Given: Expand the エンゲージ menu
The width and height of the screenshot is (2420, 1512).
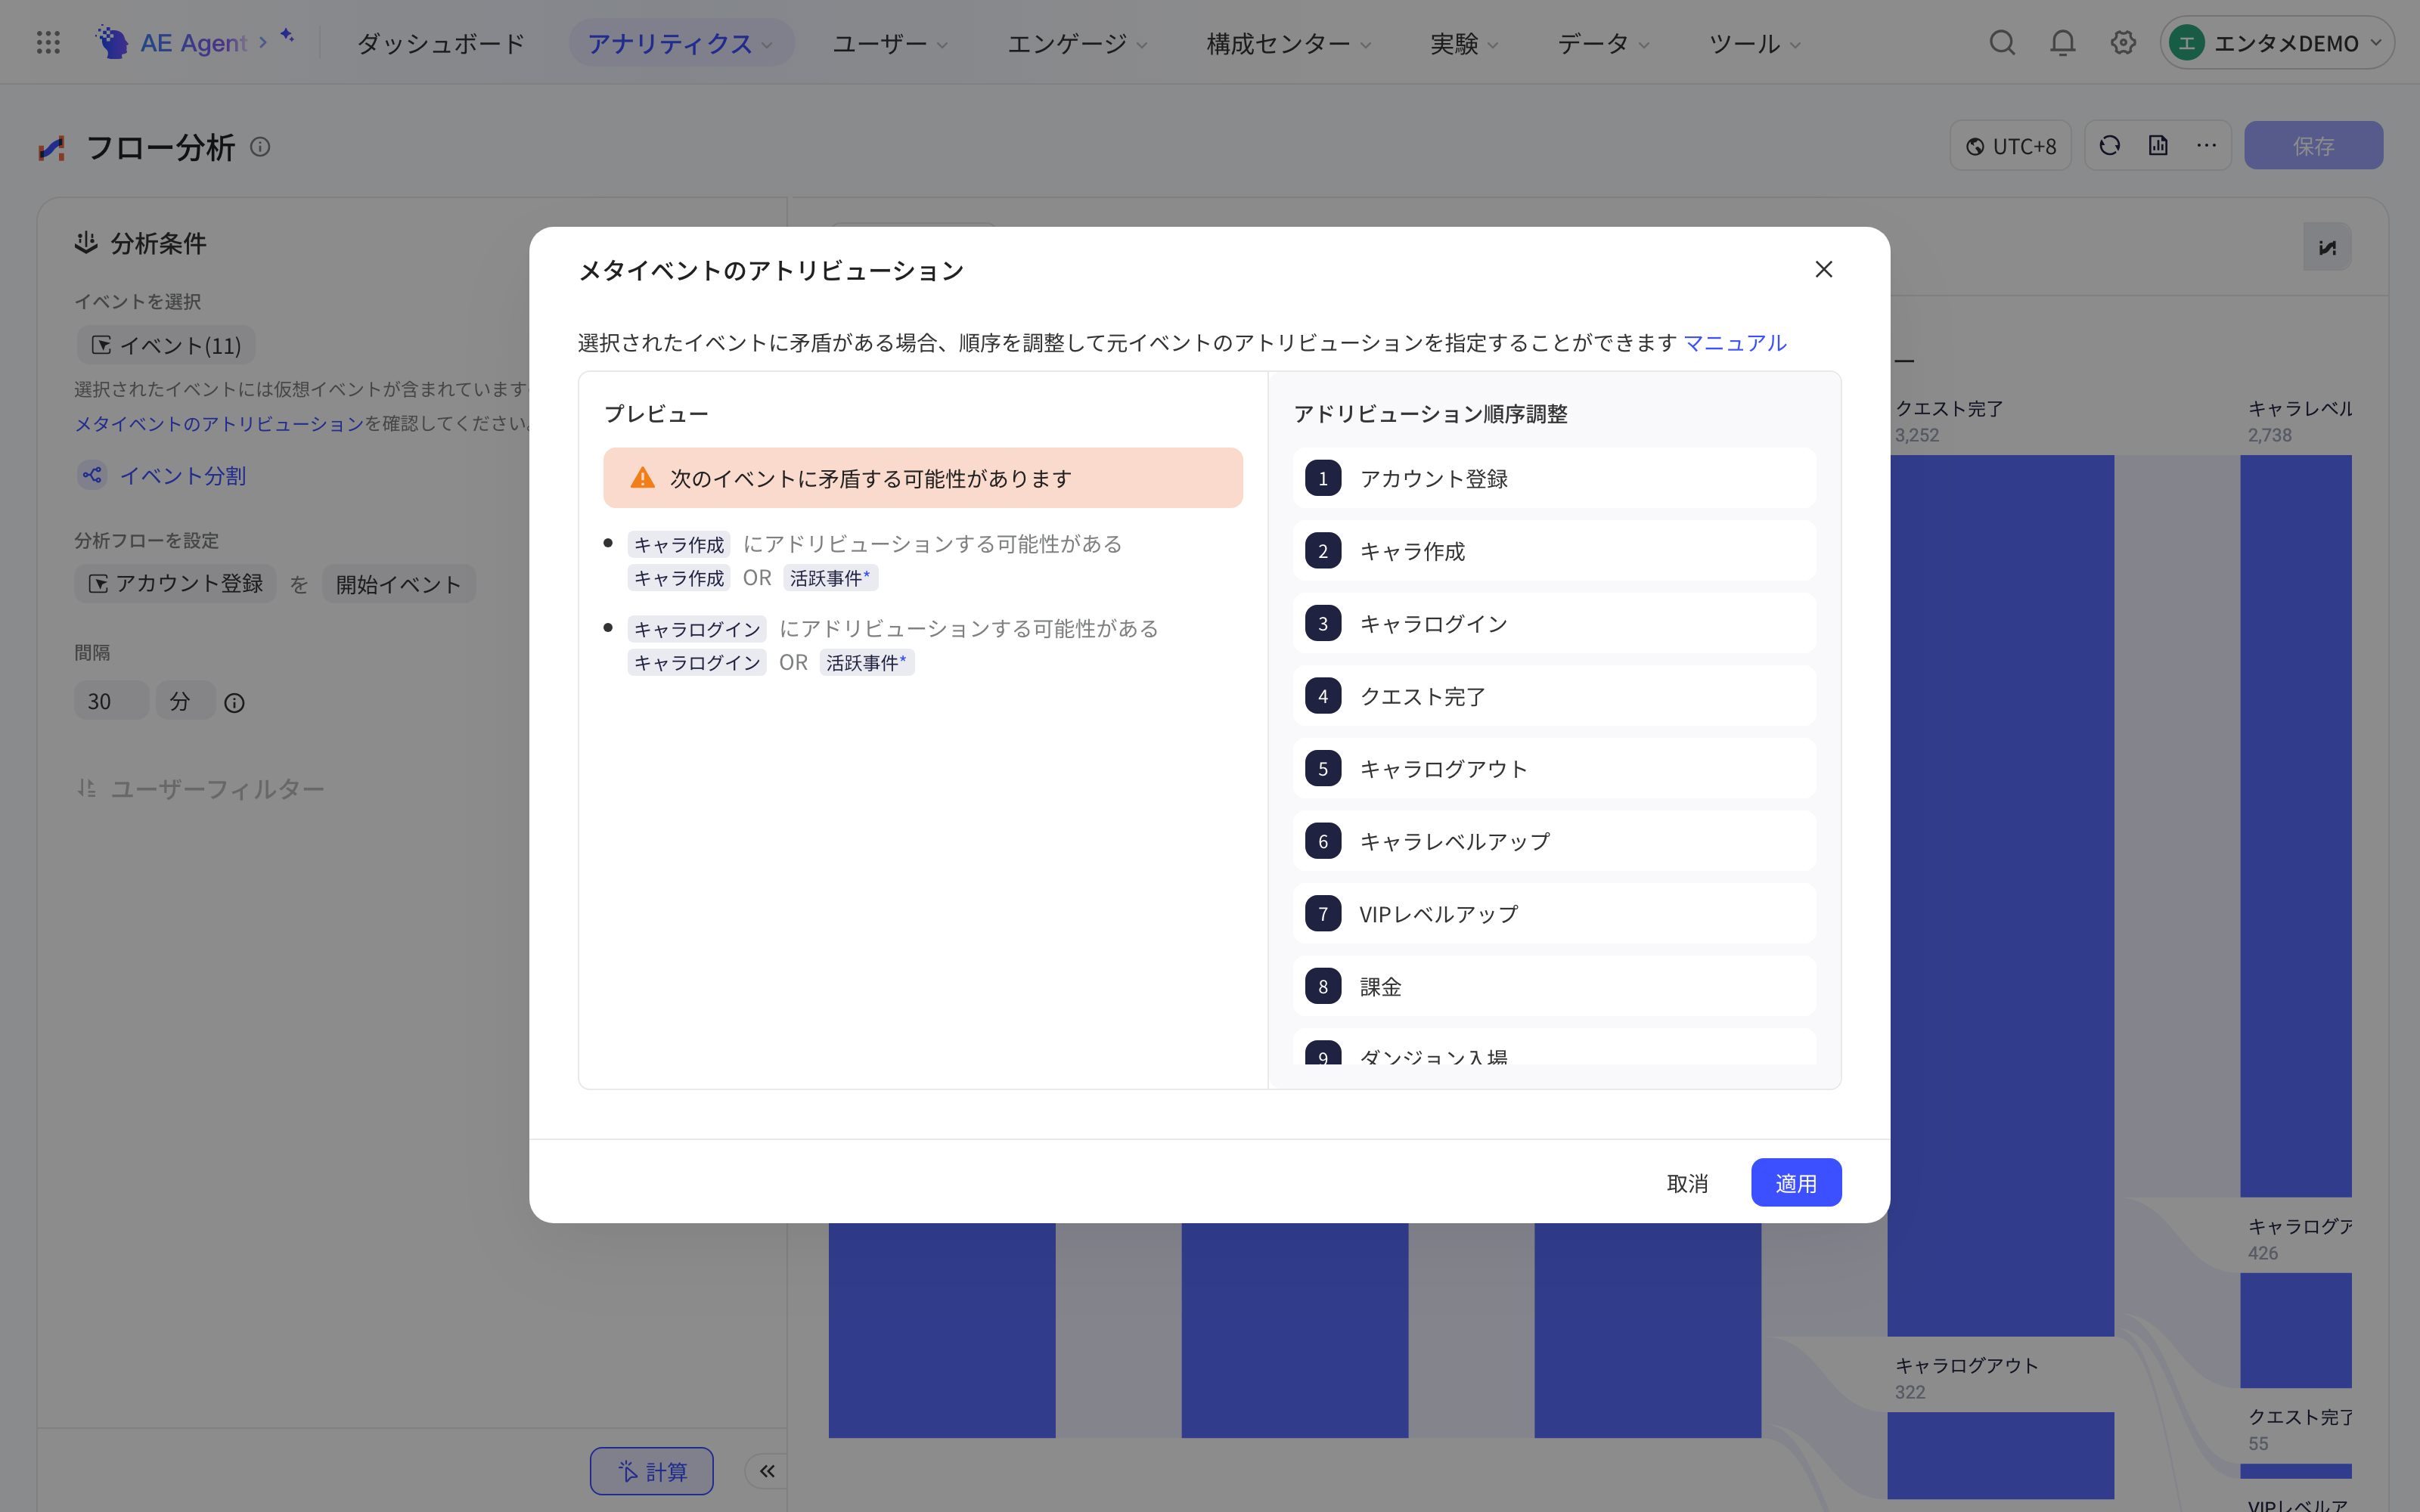Looking at the screenshot, I should pos(1077,43).
